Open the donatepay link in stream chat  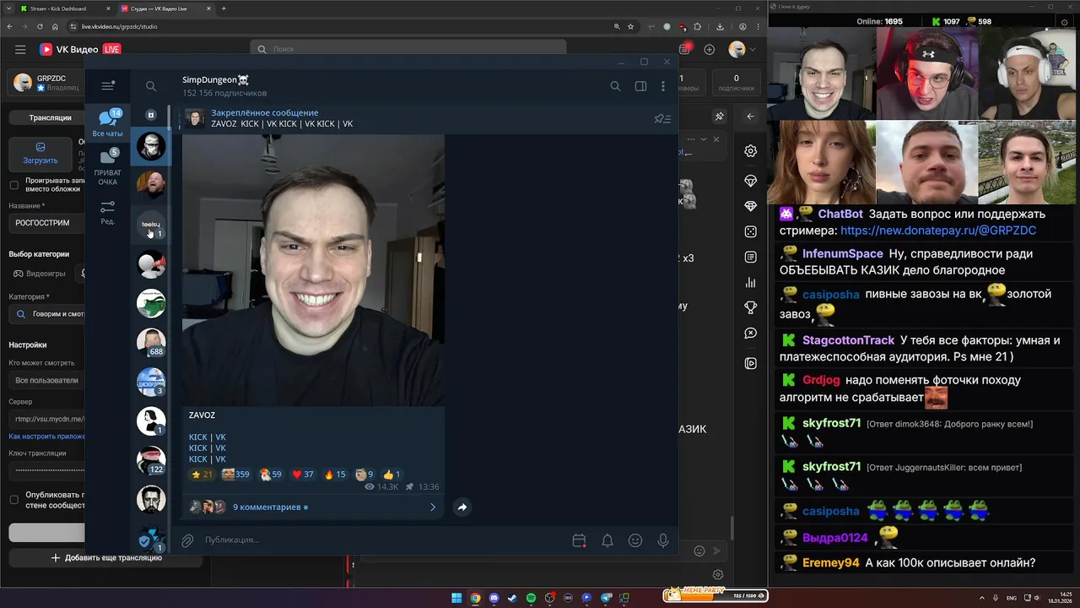point(938,231)
